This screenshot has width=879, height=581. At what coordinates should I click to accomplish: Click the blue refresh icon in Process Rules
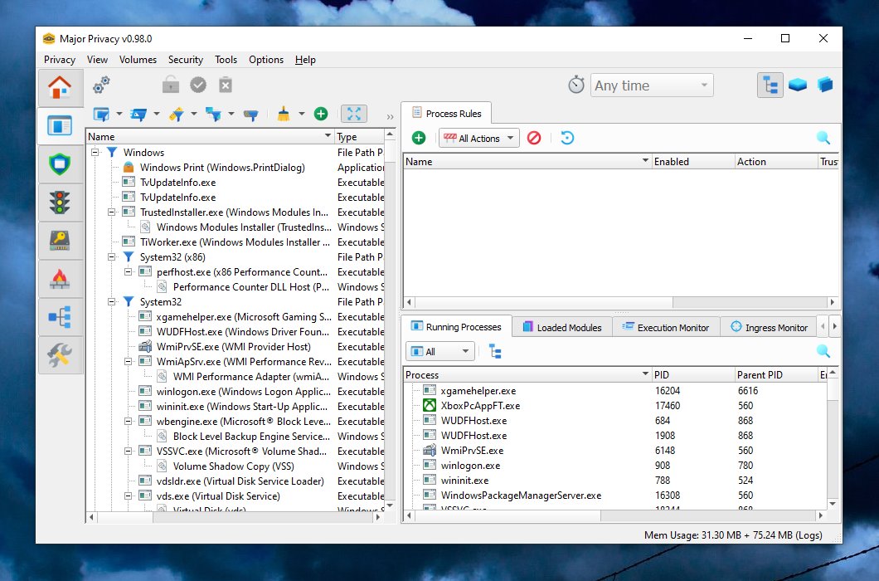(x=567, y=138)
